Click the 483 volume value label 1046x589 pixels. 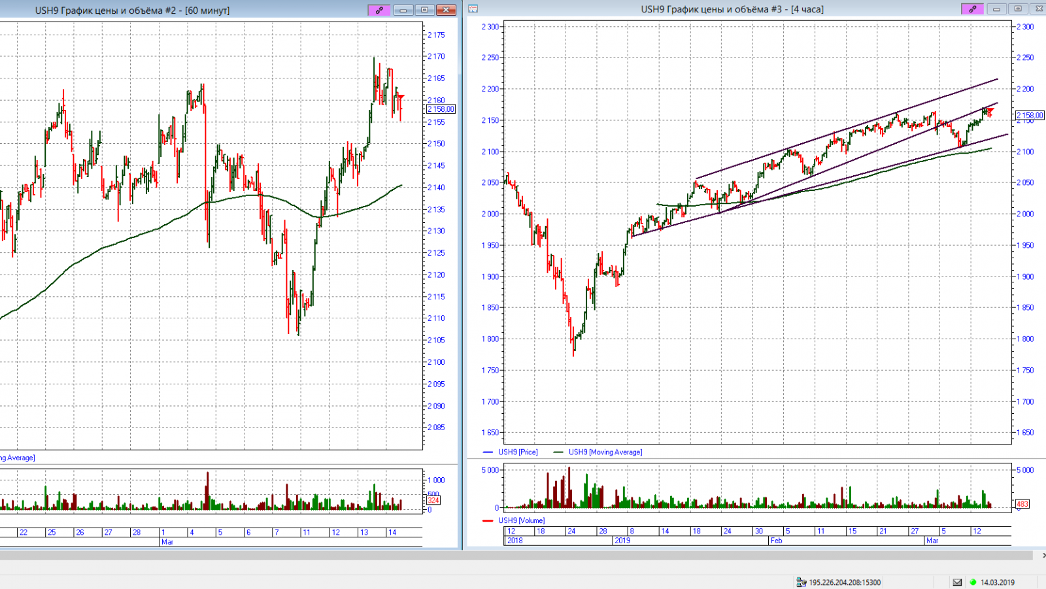click(1022, 504)
